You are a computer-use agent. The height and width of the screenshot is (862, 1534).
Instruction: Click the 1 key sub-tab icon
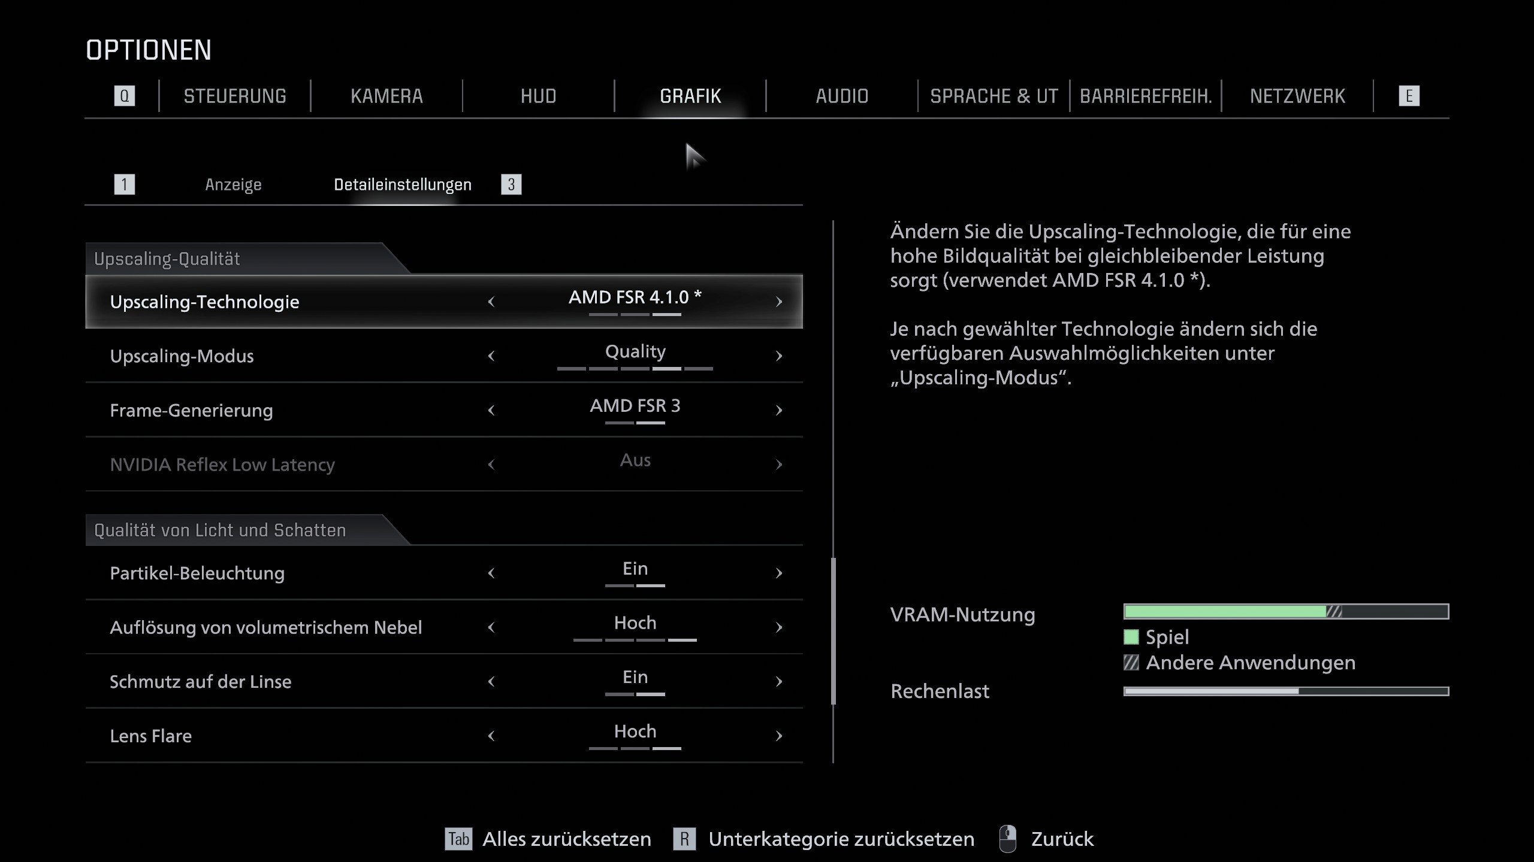(124, 184)
